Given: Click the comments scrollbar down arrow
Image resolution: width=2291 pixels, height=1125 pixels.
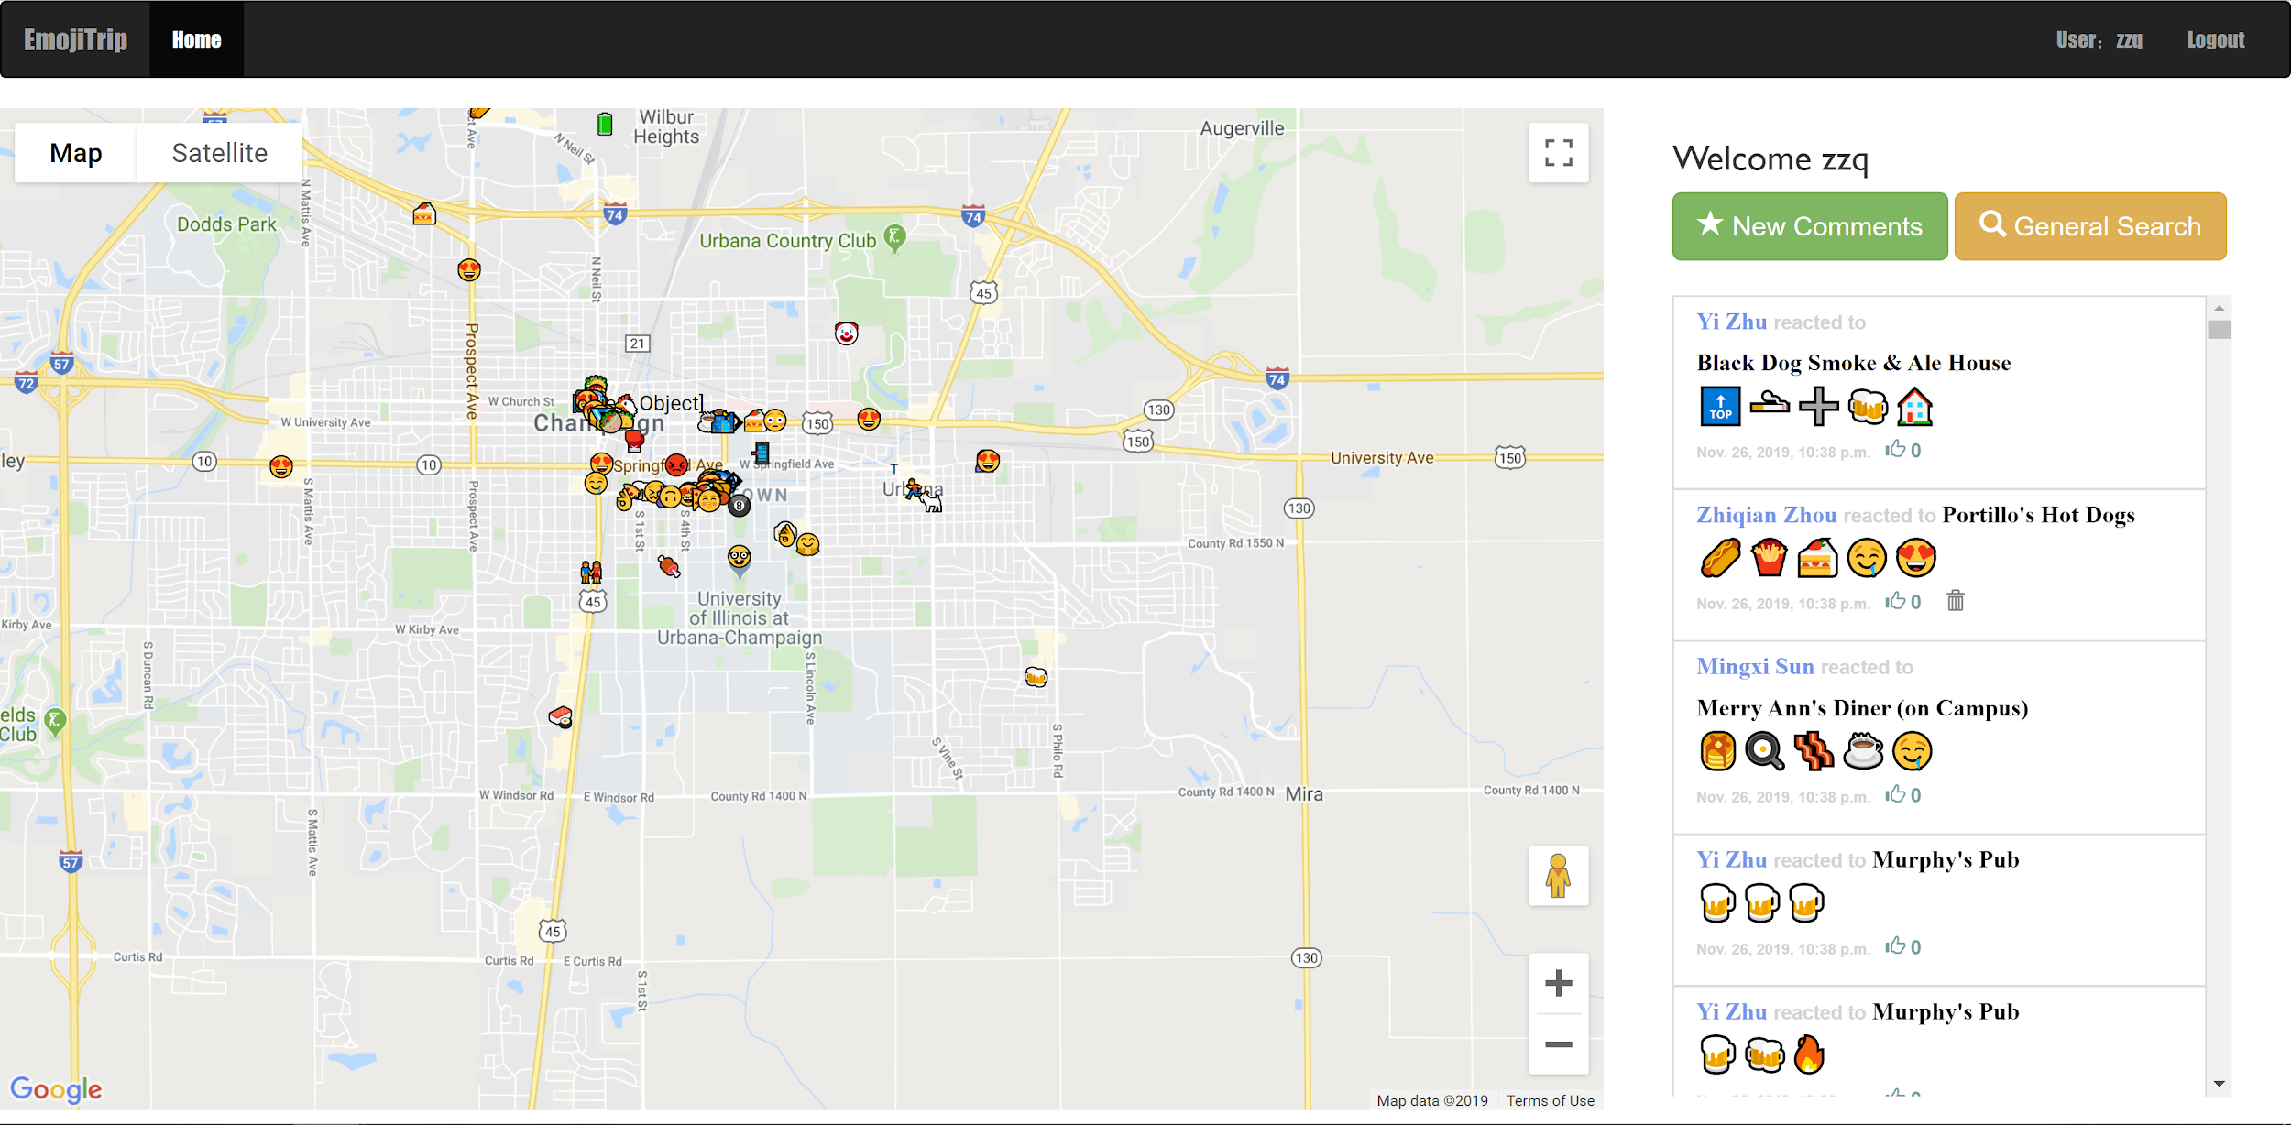Looking at the screenshot, I should [2219, 1084].
